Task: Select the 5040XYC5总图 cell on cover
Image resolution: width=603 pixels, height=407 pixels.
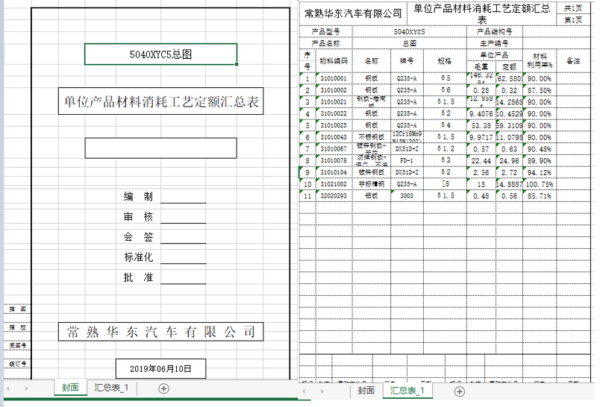Action: click(x=160, y=54)
